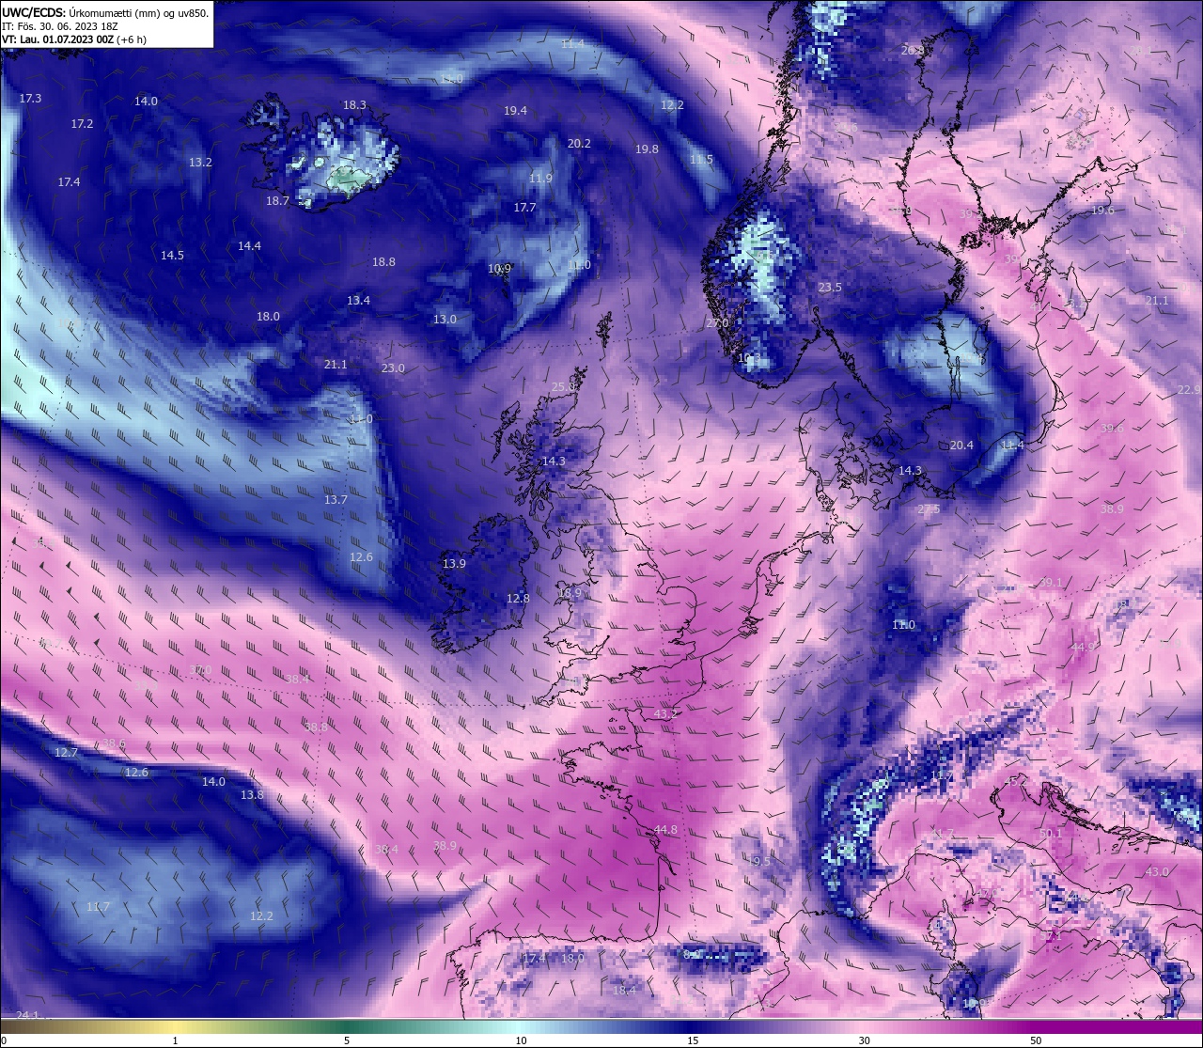Click the value 23.5 near Norway
The width and height of the screenshot is (1203, 1048).
(x=830, y=288)
